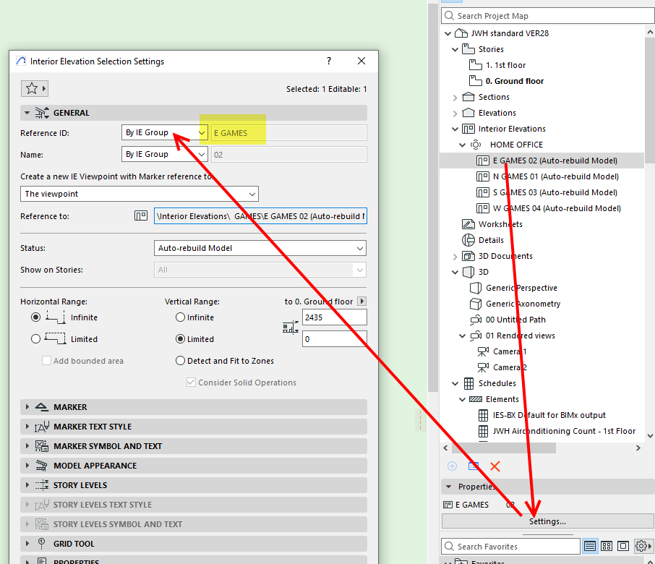Open the Favorites star button
This screenshot has height=564, width=655.
(x=35, y=88)
